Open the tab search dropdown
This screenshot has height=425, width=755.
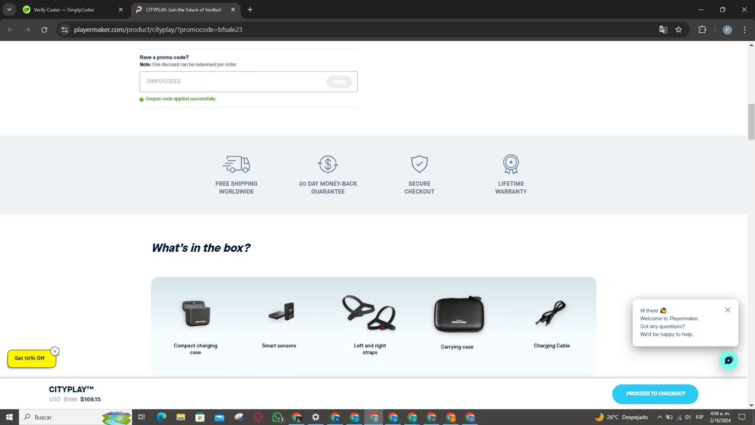point(9,10)
